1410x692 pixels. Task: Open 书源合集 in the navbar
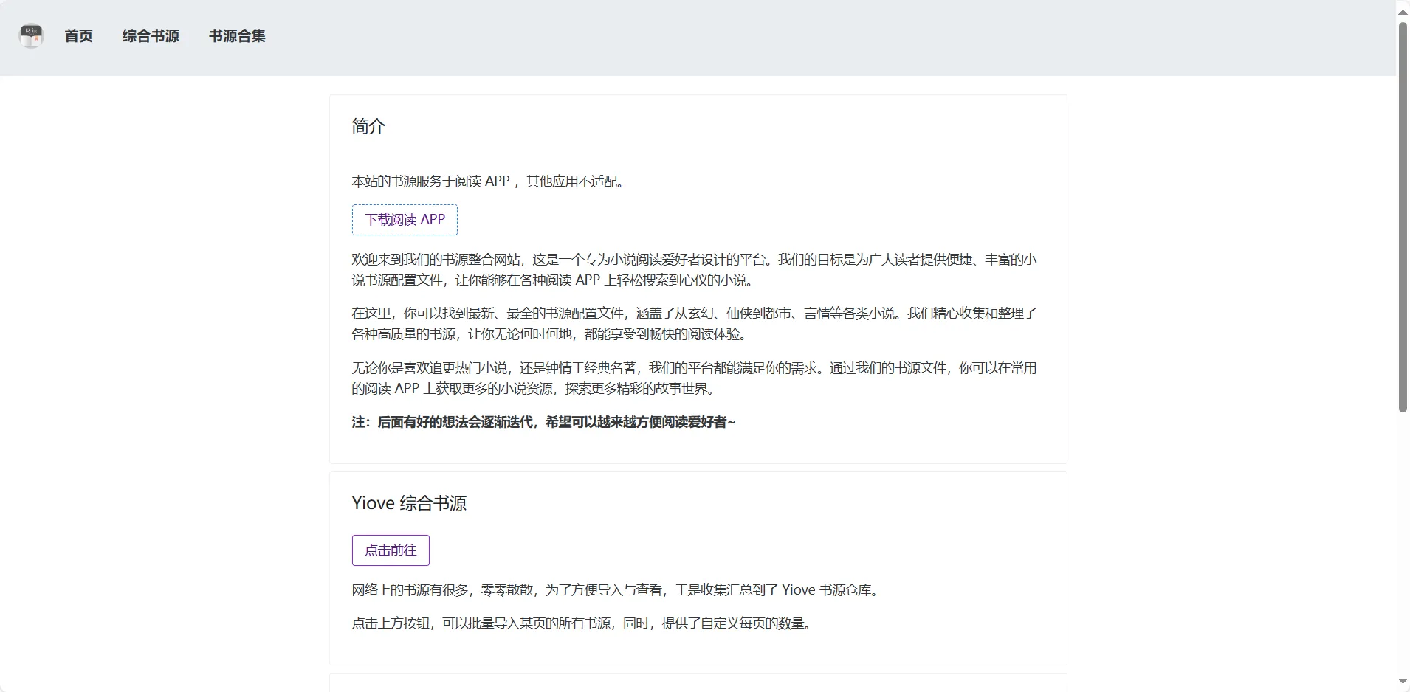coord(237,36)
